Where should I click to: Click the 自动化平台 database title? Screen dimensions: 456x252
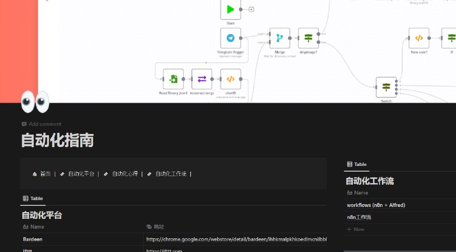tap(42, 215)
